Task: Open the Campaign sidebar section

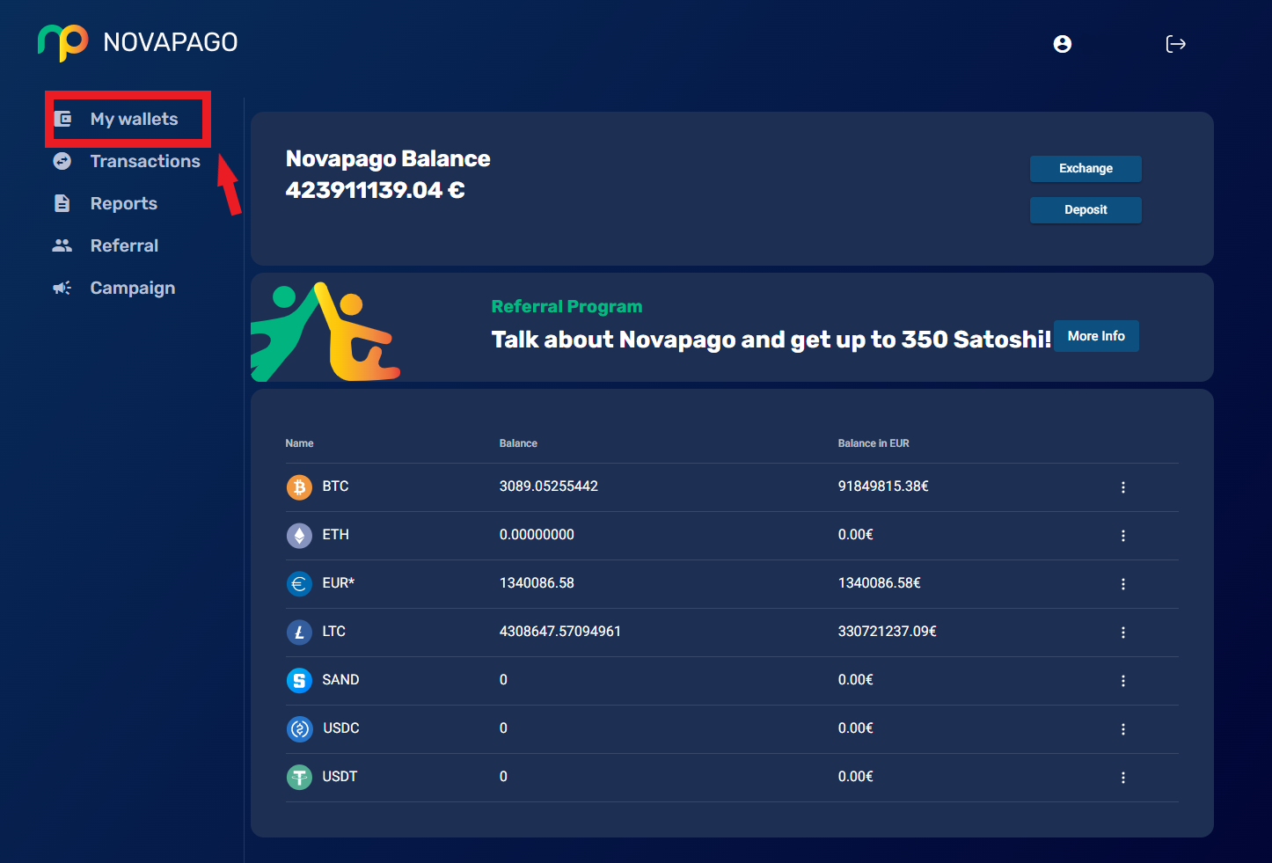Action: [x=132, y=288]
